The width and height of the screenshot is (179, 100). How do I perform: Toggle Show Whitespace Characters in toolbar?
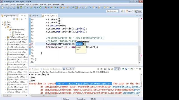click(86, 7)
